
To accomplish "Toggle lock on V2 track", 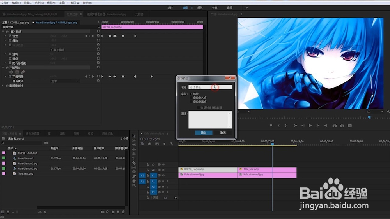I will click(x=147, y=170).
